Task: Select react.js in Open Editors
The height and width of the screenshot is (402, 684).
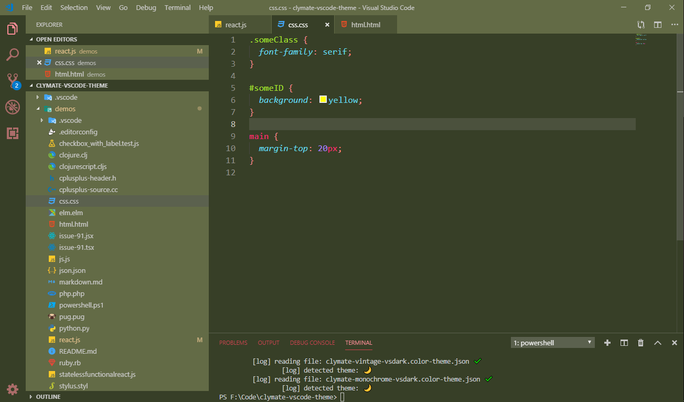Action: (117, 51)
